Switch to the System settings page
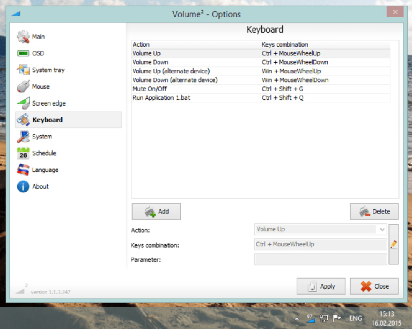Viewport: 412px width, 329px height. [x=42, y=136]
